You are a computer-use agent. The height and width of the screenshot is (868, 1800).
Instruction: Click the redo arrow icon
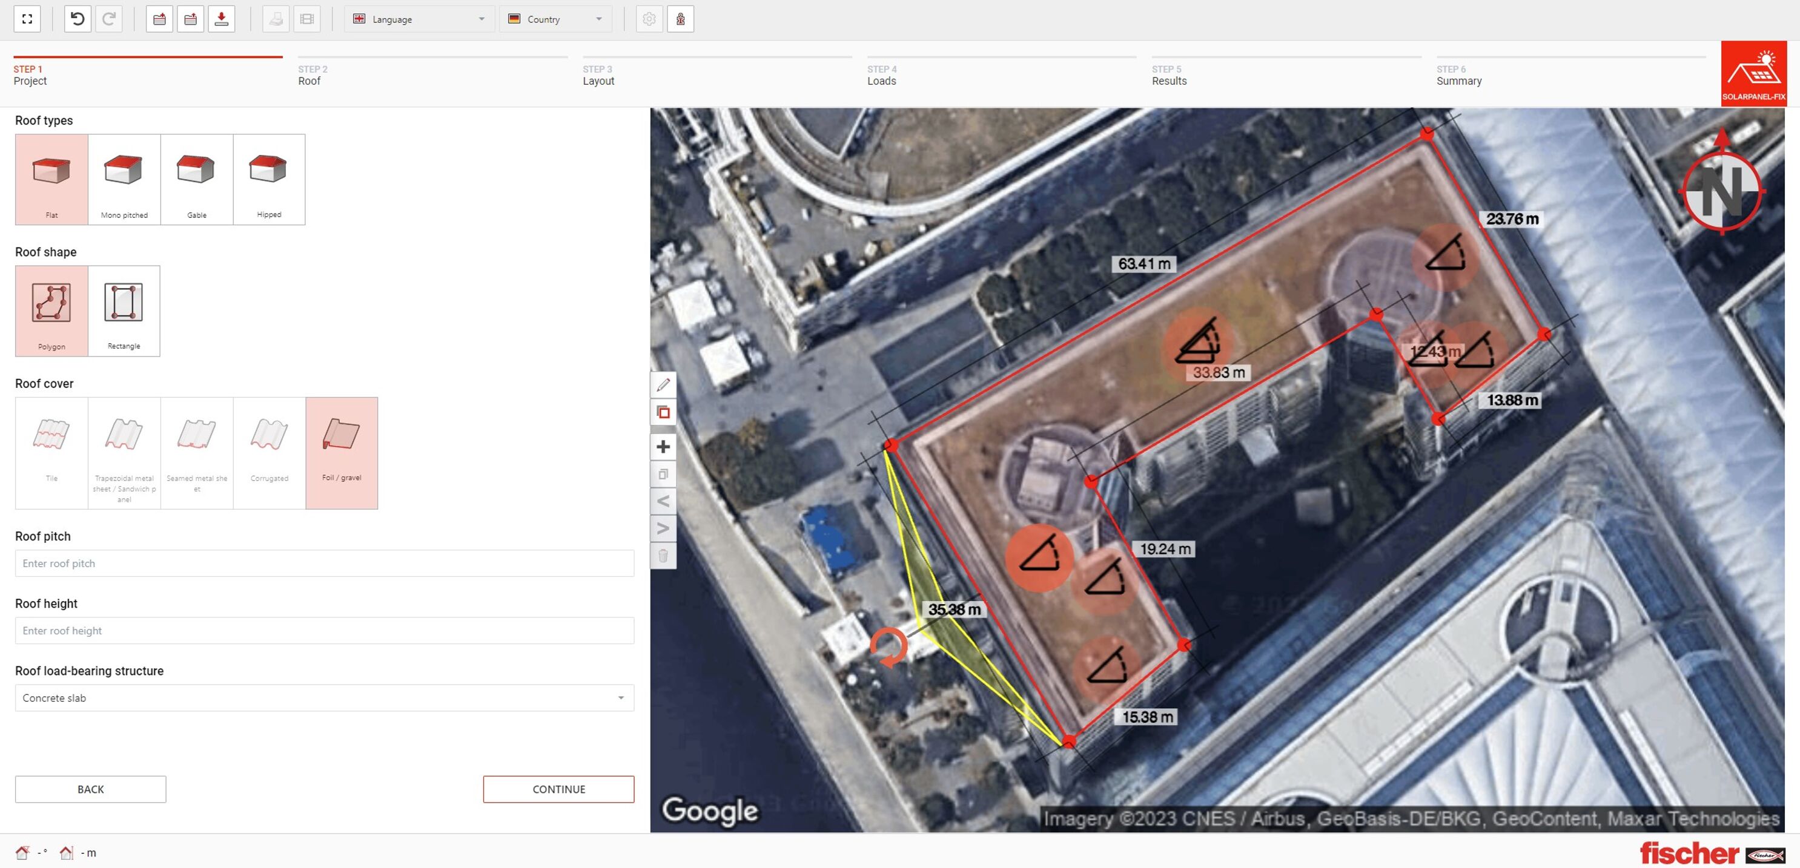109,19
